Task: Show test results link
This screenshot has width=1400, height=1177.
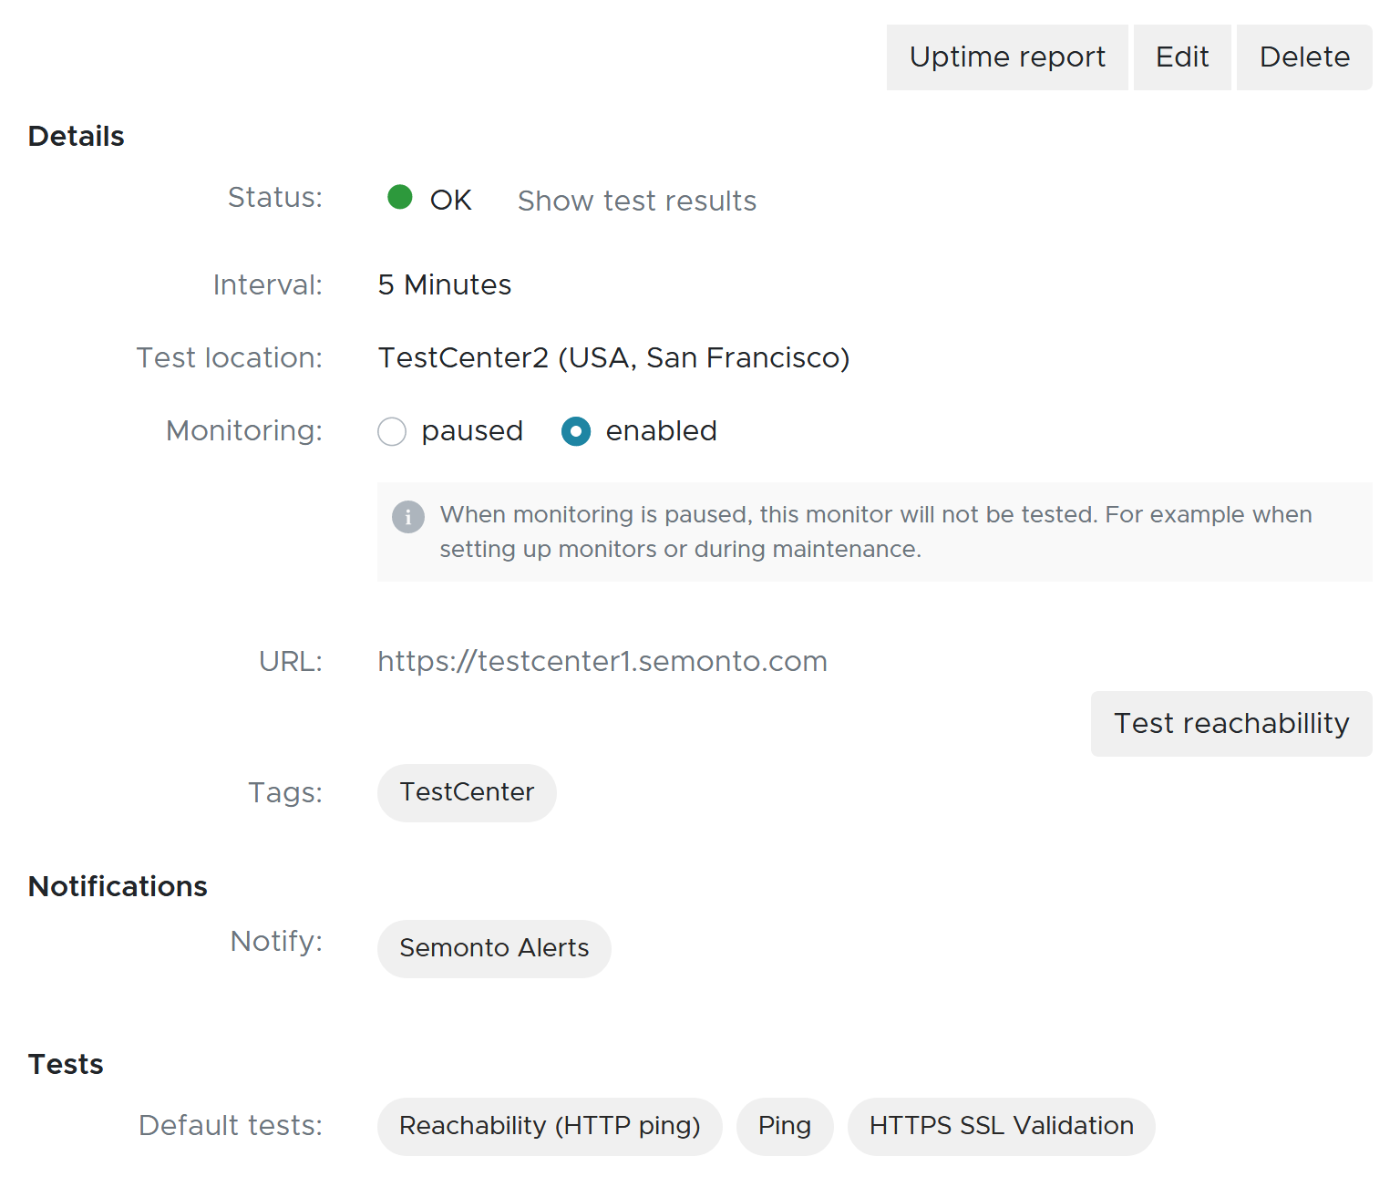Action: click(x=637, y=201)
